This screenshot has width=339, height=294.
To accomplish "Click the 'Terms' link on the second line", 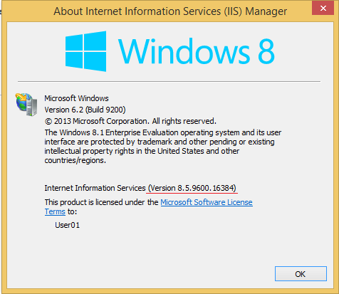I will point(55,211).
